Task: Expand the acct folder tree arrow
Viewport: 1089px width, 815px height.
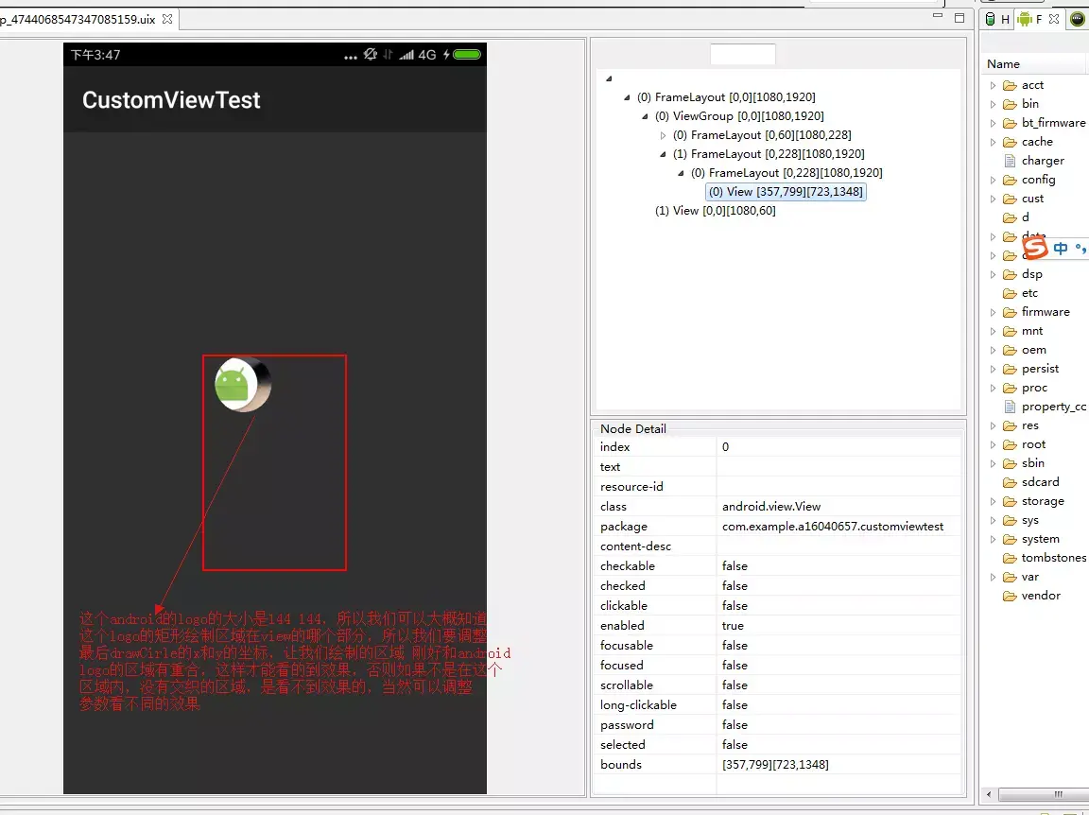Action: (x=994, y=85)
